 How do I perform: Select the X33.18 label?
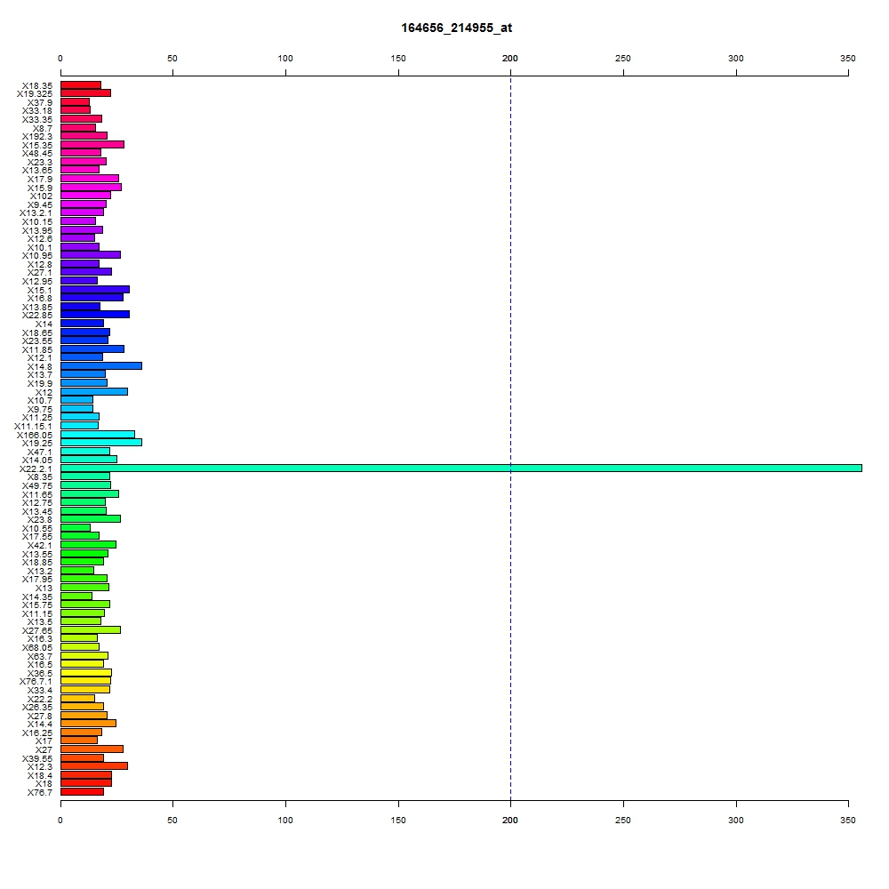pyautogui.click(x=37, y=110)
